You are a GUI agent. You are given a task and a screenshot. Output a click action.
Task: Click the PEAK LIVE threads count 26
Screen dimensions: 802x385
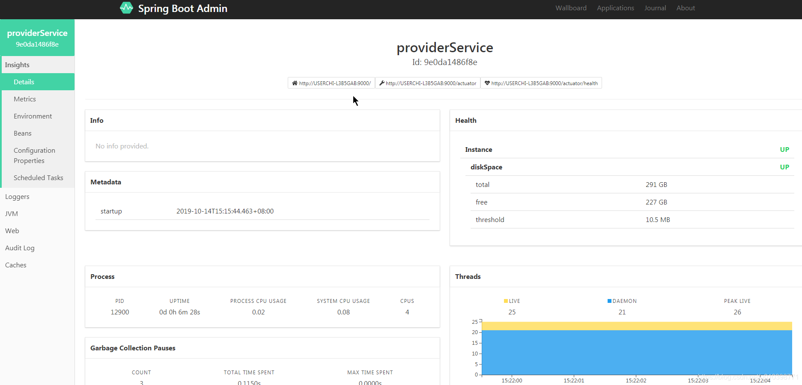tap(737, 312)
